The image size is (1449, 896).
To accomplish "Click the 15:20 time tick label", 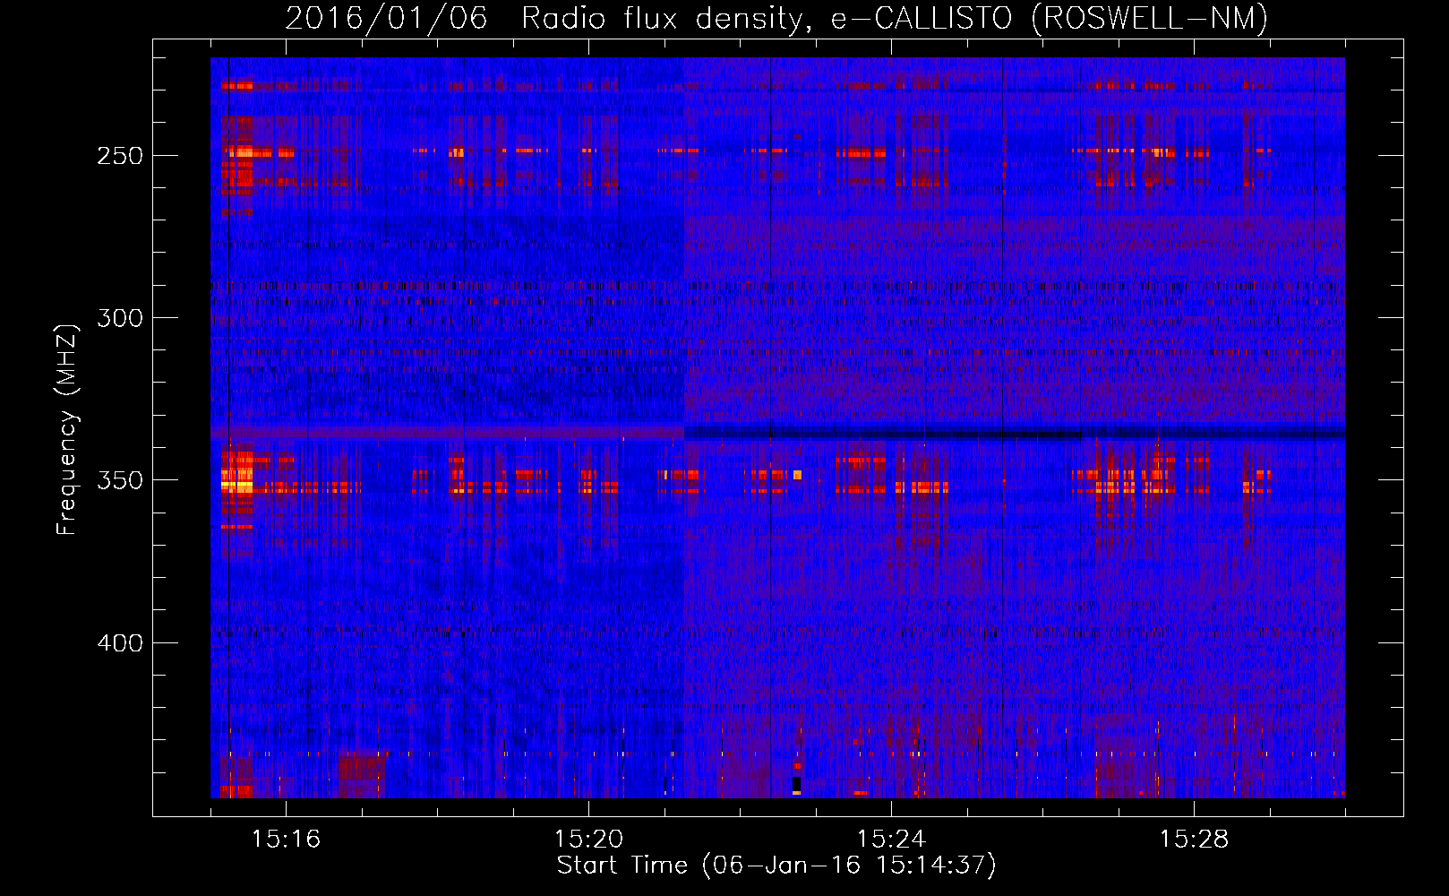I will click(588, 840).
